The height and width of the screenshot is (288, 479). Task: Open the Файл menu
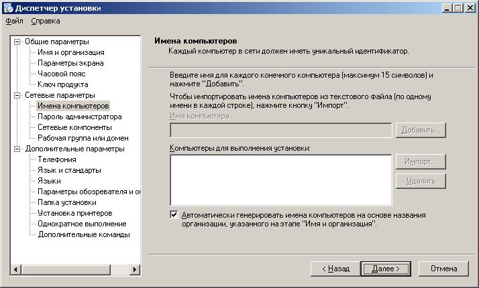(x=14, y=21)
